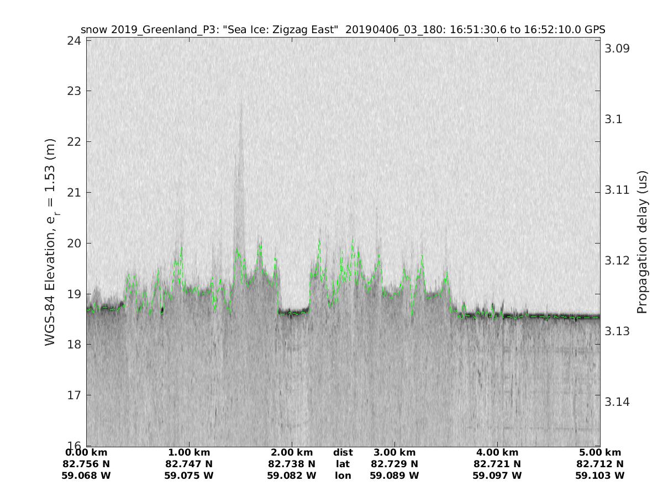Select the 21 elevation tick label
The image size is (663, 497).
pos(73,193)
